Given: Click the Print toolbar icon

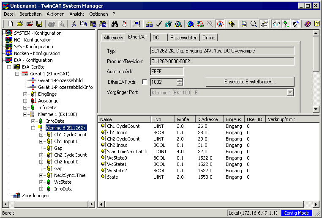Looking at the screenshot, I should click(x=52, y=24).
